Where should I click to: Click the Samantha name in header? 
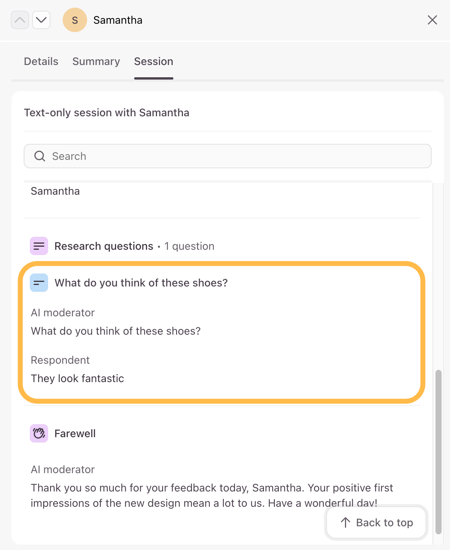click(x=118, y=20)
